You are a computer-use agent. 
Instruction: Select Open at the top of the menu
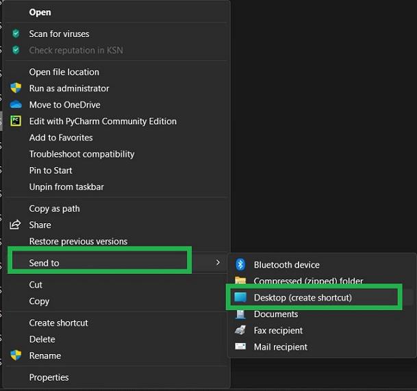coord(40,12)
